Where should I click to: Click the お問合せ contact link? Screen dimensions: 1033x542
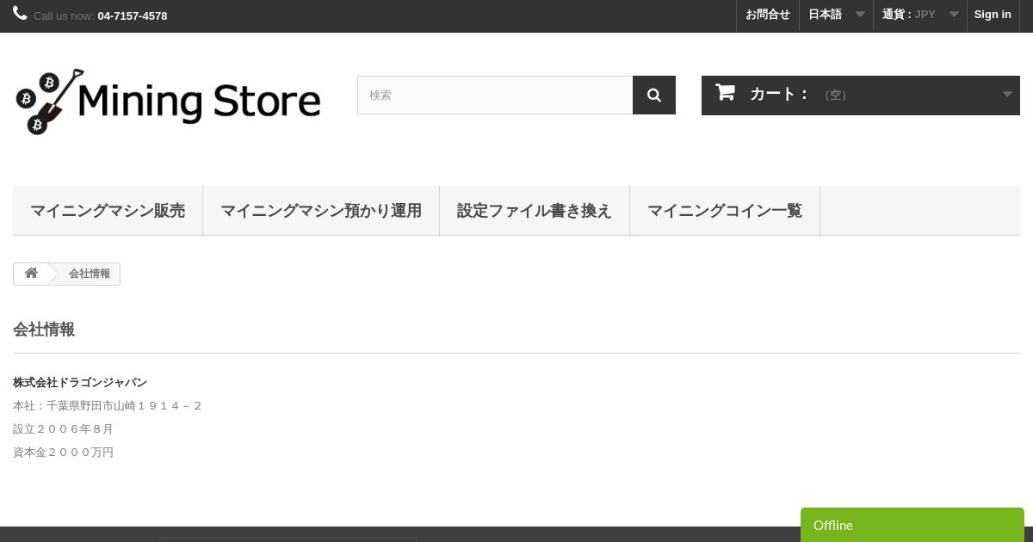tap(768, 15)
